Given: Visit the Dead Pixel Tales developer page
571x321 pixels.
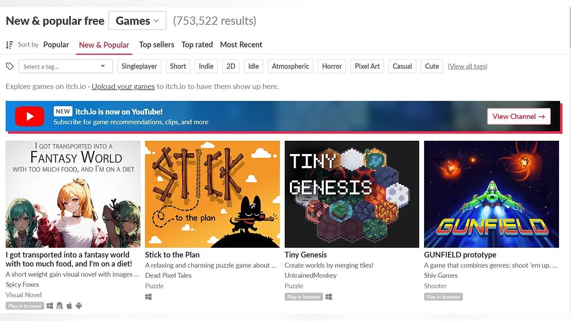Looking at the screenshot, I should click(x=168, y=275).
